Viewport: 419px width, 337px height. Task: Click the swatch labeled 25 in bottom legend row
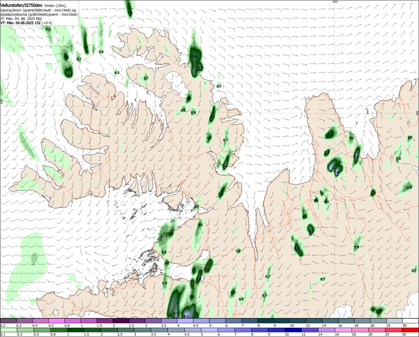[394, 330]
